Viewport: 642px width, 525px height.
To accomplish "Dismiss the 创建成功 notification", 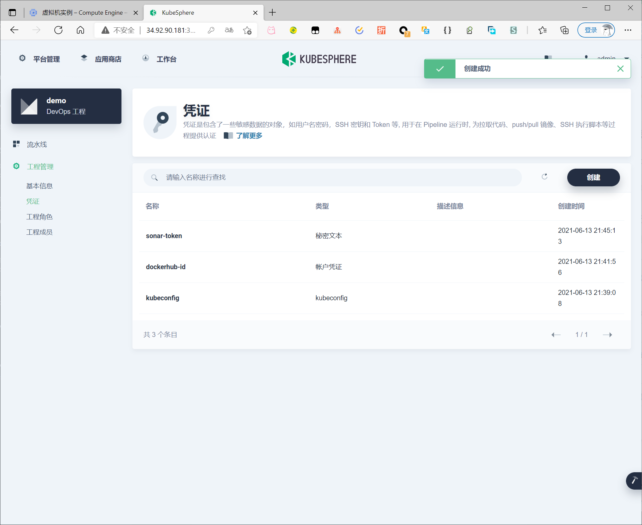I will [x=620, y=69].
